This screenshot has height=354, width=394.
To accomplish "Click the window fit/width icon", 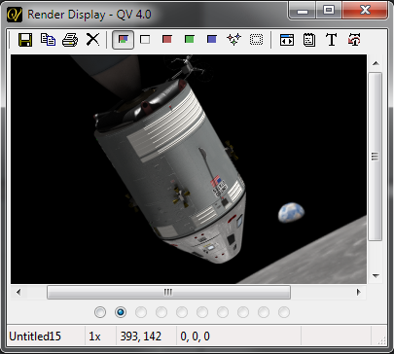I will pos(287,40).
